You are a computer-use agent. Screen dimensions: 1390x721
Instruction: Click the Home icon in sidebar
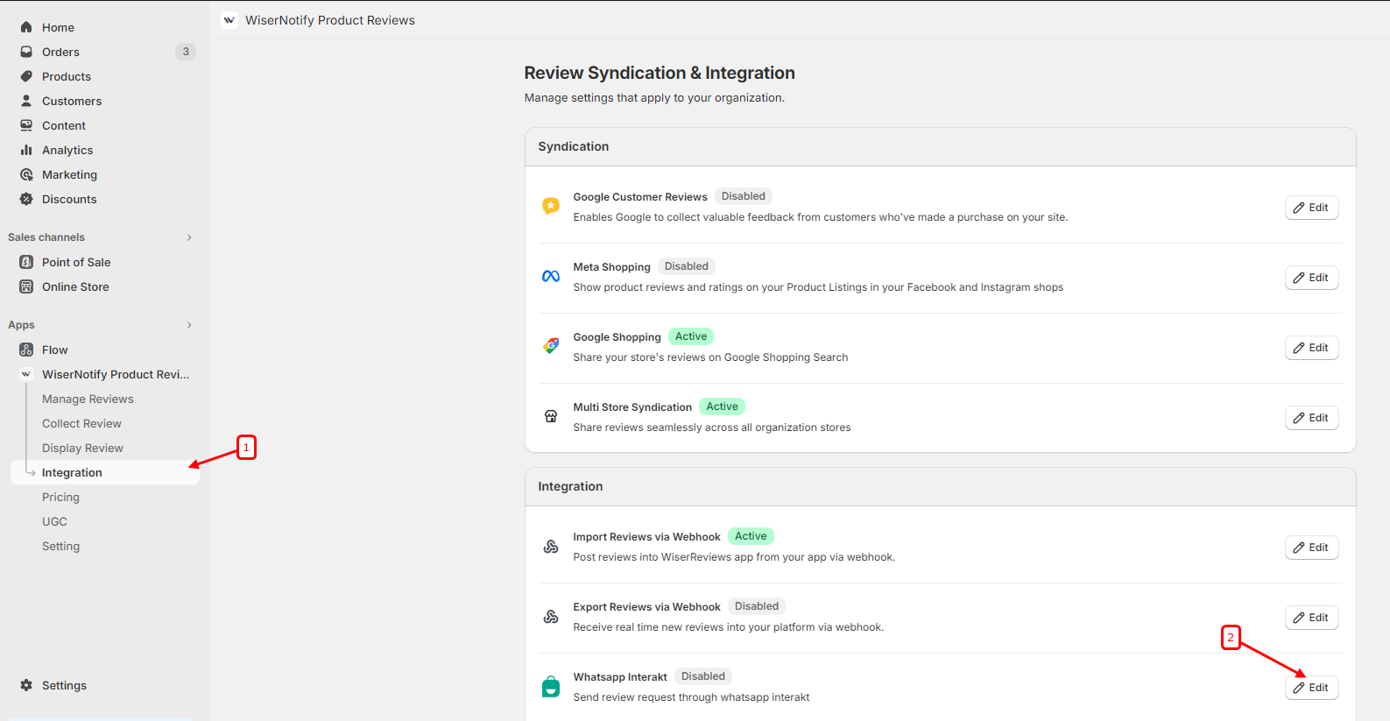coord(26,27)
